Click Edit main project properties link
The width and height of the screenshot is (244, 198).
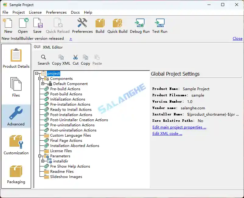click(x=179, y=127)
